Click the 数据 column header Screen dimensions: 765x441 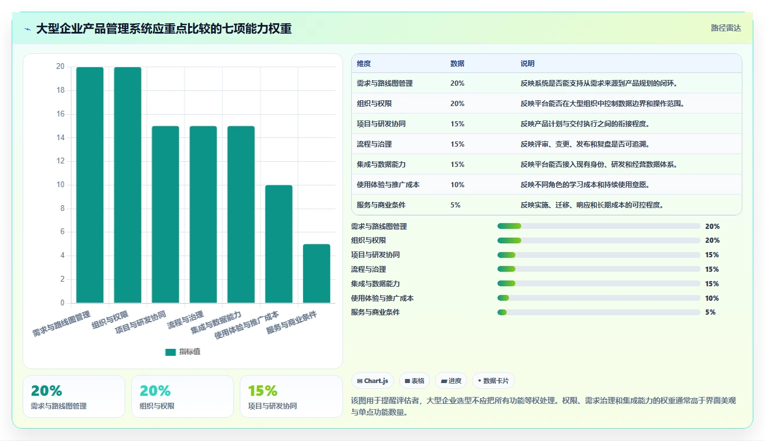(x=457, y=64)
